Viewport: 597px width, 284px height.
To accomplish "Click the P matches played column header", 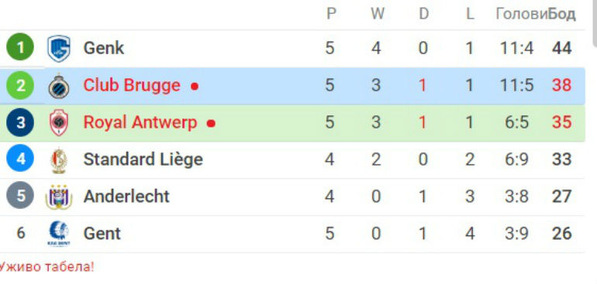I will [x=331, y=15].
